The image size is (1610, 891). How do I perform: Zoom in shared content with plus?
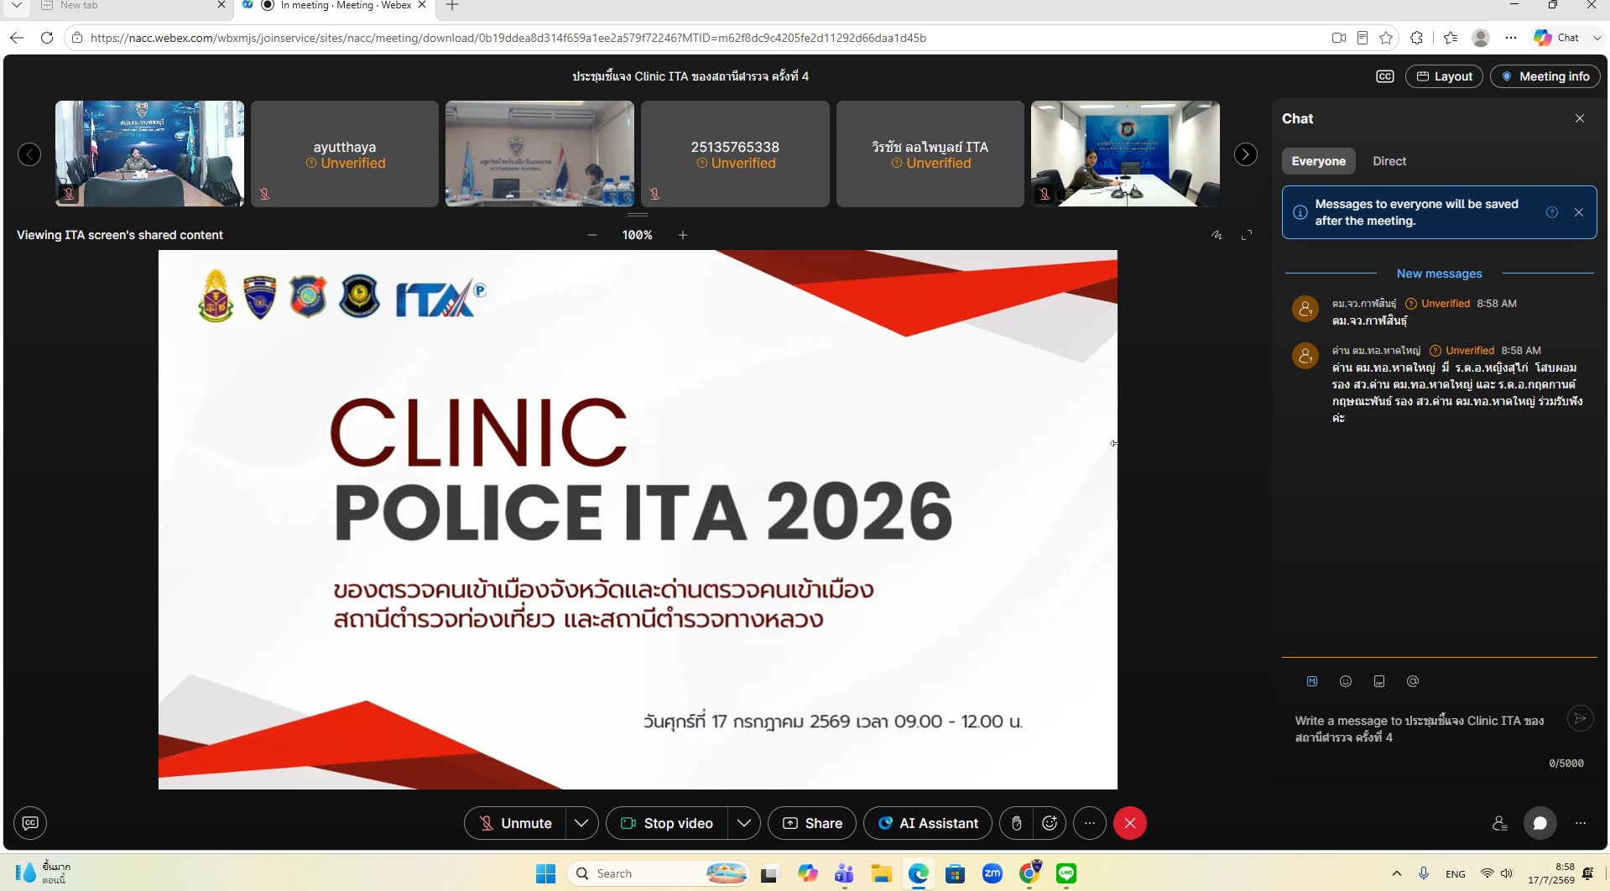click(683, 235)
